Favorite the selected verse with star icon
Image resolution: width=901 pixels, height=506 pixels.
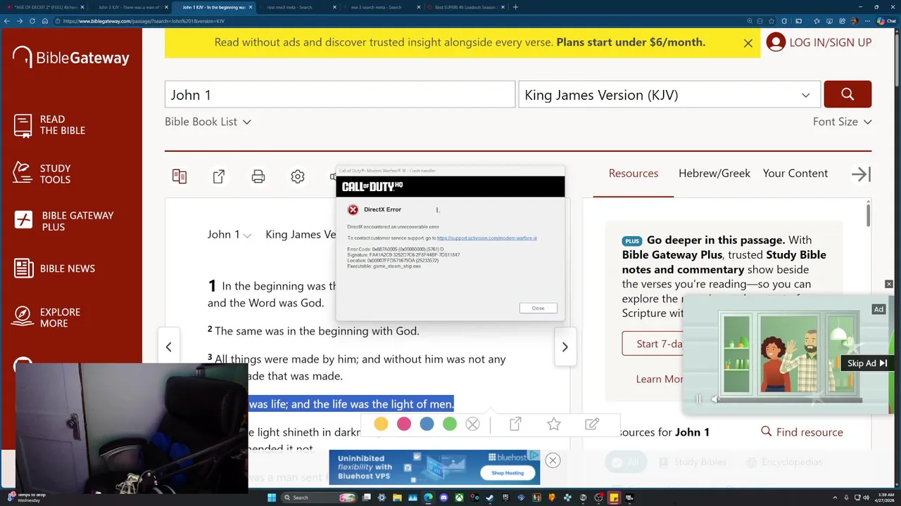(x=554, y=424)
